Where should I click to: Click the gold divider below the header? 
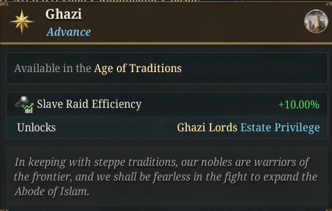(x=166, y=43)
